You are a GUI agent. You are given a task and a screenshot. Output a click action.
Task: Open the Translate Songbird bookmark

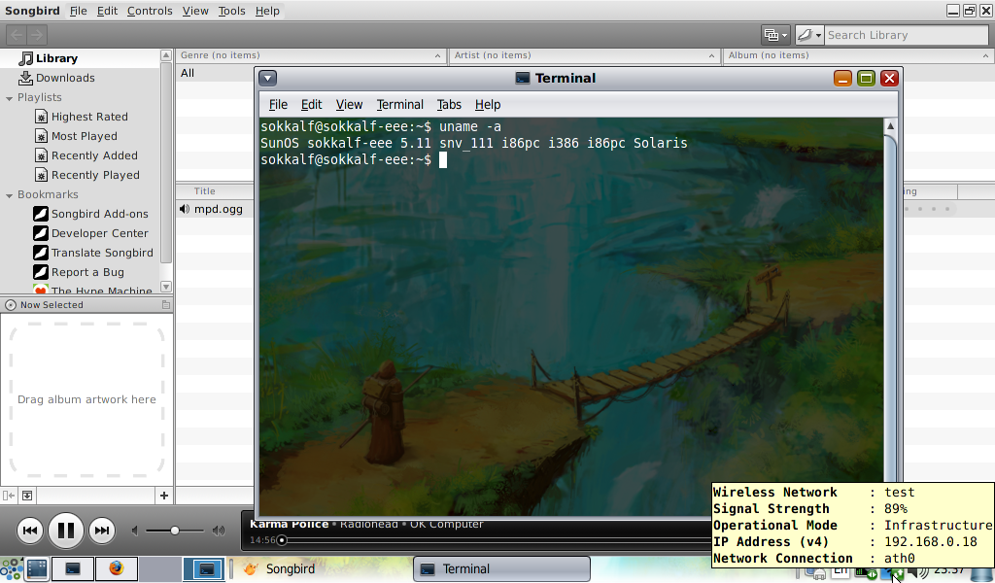pyautogui.click(x=102, y=253)
